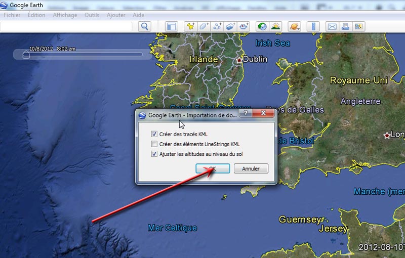Click the Dublin city marker

point(239,60)
